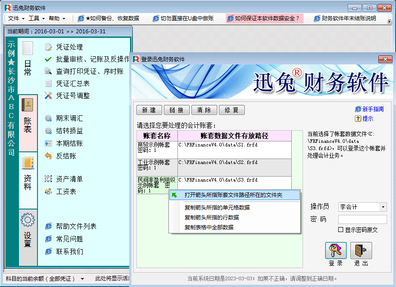Open the 提示 link
The height and width of the screenshot is (287, 396).
[368, 118]
